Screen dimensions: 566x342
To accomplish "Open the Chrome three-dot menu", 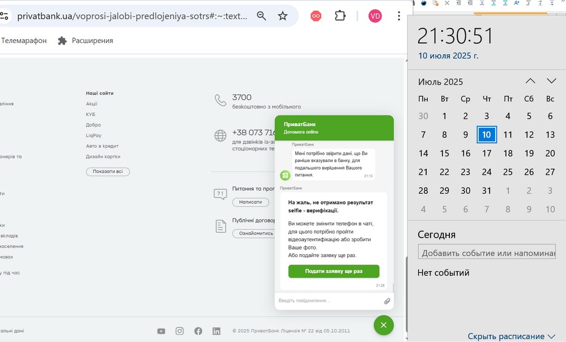I will (399, 16).
